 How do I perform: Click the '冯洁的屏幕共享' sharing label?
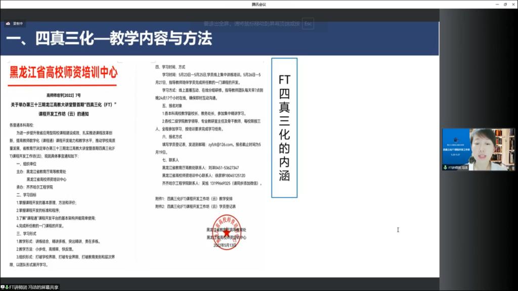coord(42,287)
